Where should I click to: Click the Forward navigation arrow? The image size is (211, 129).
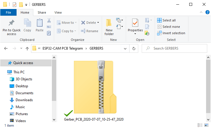(x=14, y=48)
